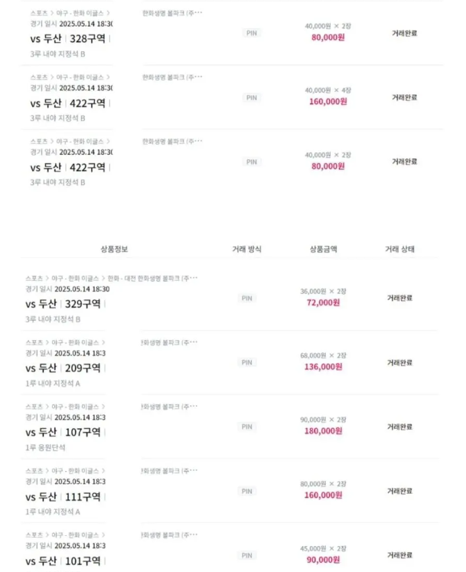The width and height of the screenshot is (466, 572).
Task: Click the PIN badge for the 111구역 ticket
Action: tap(247, 492)
